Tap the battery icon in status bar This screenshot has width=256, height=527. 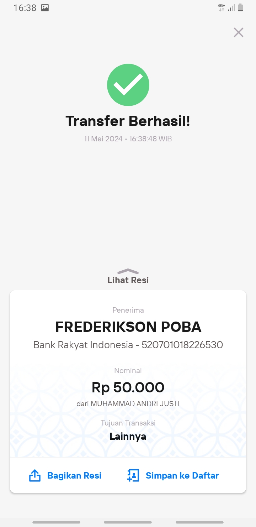coord(240,7)
